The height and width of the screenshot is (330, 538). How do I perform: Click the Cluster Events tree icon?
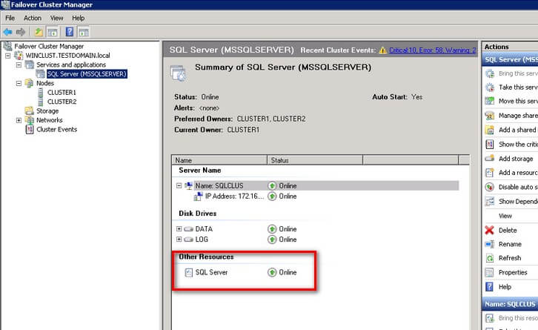coord(30,129)
